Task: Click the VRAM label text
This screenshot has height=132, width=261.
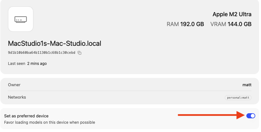Action: [x=217, y=24]
